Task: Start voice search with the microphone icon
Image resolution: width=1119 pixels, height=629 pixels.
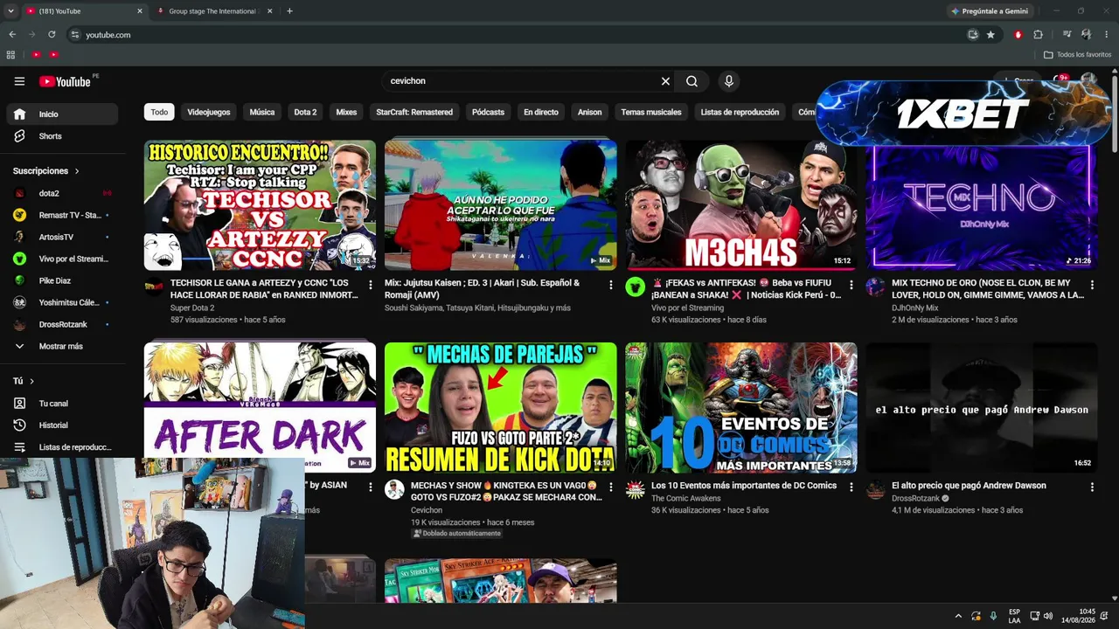Action: (x=729, y=81)
